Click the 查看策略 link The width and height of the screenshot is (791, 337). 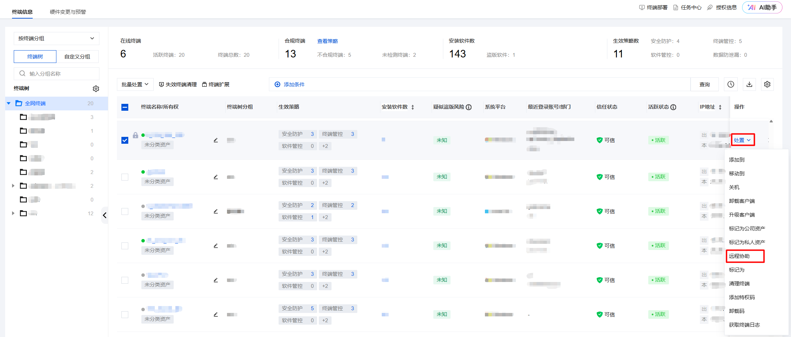pos(327,41)
